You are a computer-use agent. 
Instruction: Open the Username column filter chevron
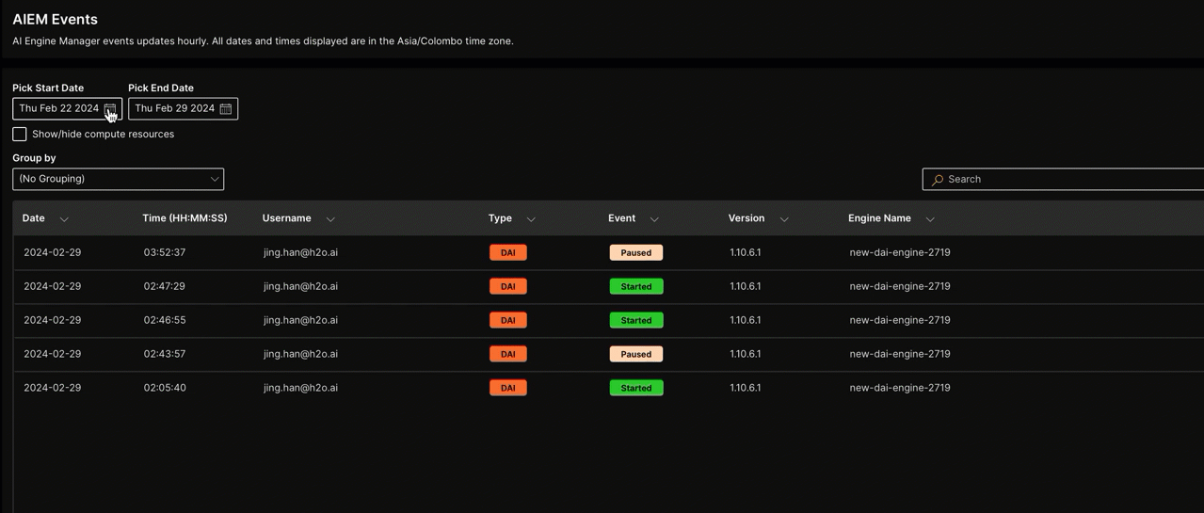click(x=330, y=219)
